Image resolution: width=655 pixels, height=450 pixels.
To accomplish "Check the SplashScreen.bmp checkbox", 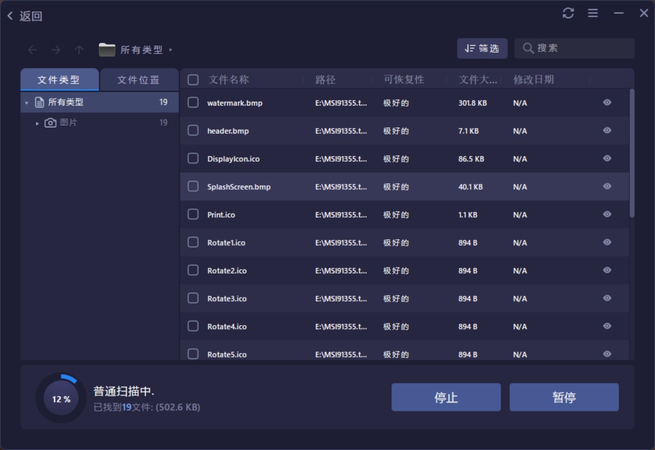I will click(x=193, y=186).
